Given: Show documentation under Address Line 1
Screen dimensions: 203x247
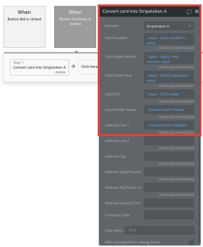Looking at the screenshot, I should (x=176, y=132).
